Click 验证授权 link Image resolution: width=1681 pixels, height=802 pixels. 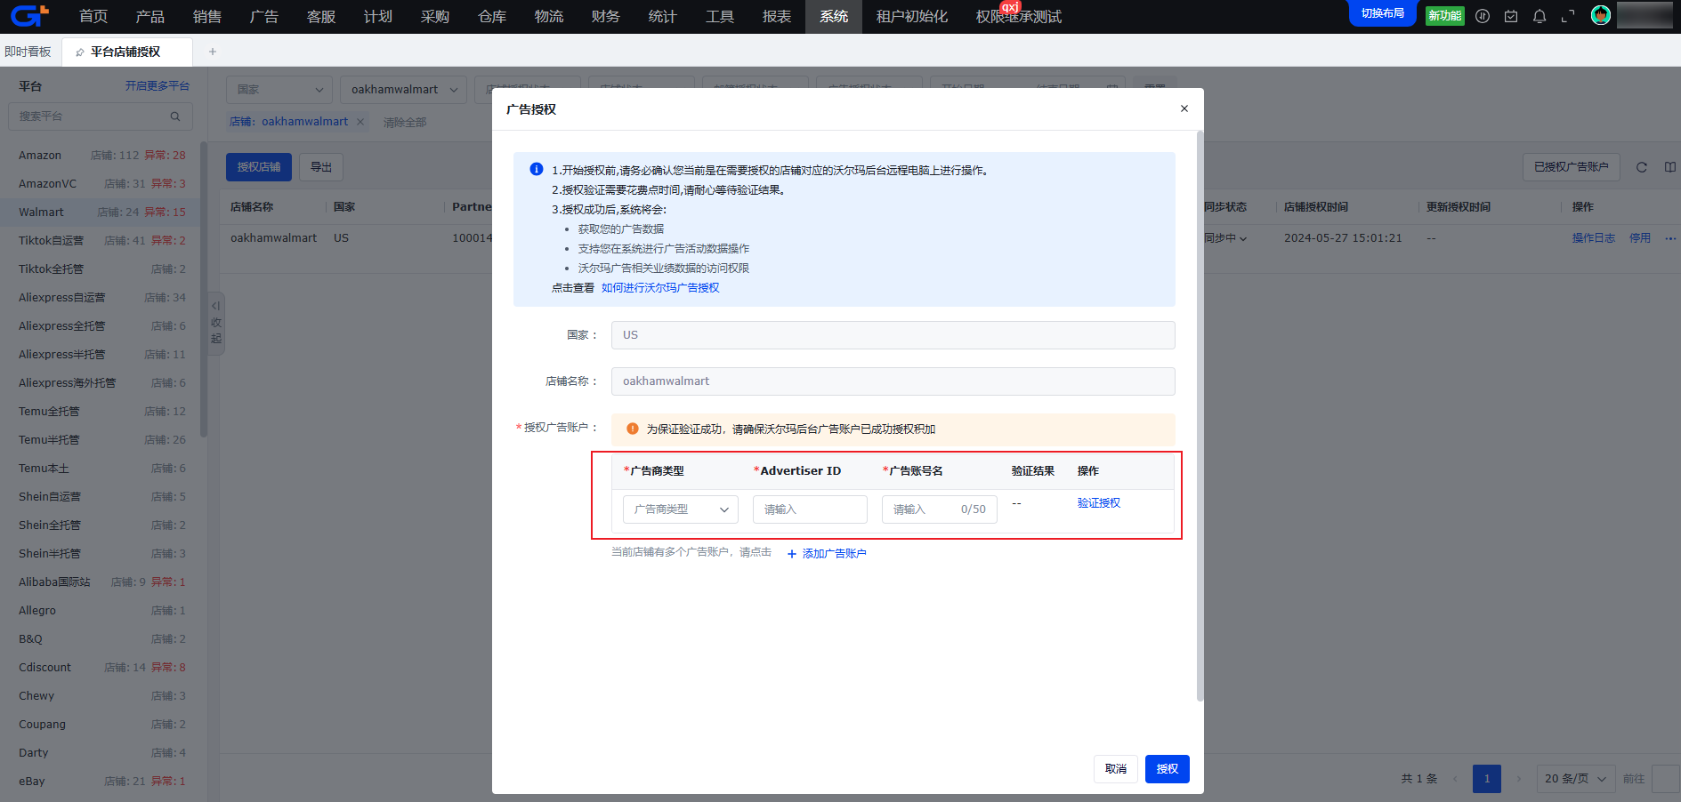(1099, 503)
